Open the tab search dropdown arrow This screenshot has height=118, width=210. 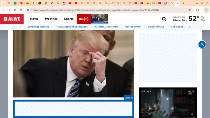[3, 3]
